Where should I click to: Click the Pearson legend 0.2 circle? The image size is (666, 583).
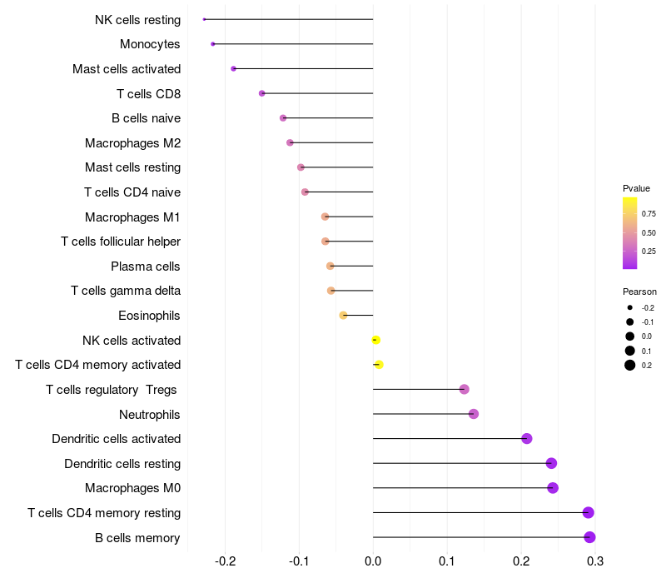coord(630,365)
